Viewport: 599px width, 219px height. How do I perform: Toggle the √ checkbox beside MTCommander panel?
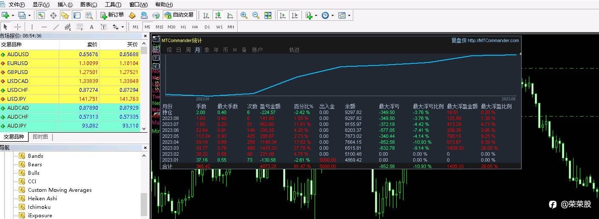coord(156,66)
